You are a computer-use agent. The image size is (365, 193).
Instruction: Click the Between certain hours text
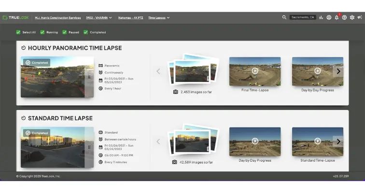pos(120,139)
